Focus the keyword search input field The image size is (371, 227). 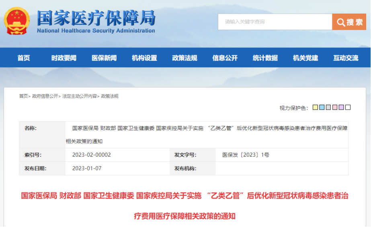tap(275, 22)
